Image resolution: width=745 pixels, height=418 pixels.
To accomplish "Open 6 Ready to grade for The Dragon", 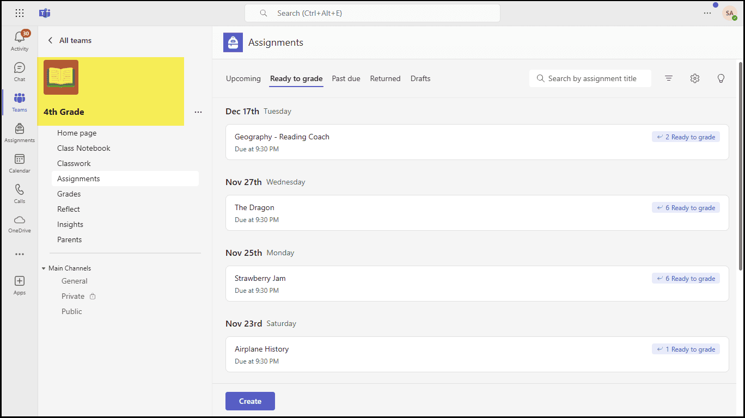I will 686,207.
